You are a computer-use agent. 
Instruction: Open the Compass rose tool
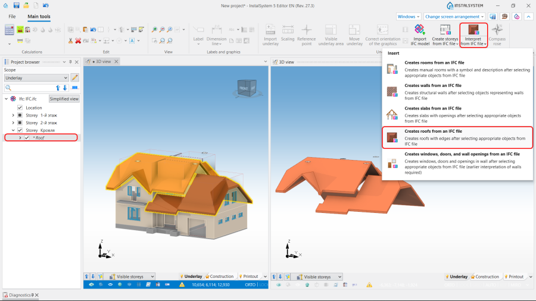497,35
